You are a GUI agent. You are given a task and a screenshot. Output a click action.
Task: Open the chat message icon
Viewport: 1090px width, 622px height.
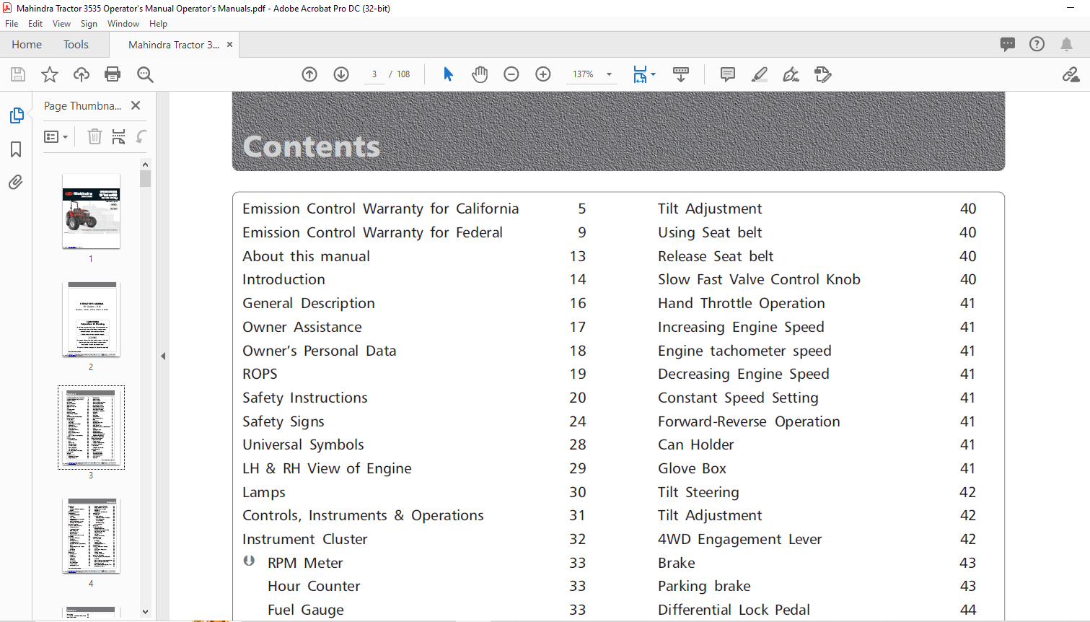[1008, 44]
